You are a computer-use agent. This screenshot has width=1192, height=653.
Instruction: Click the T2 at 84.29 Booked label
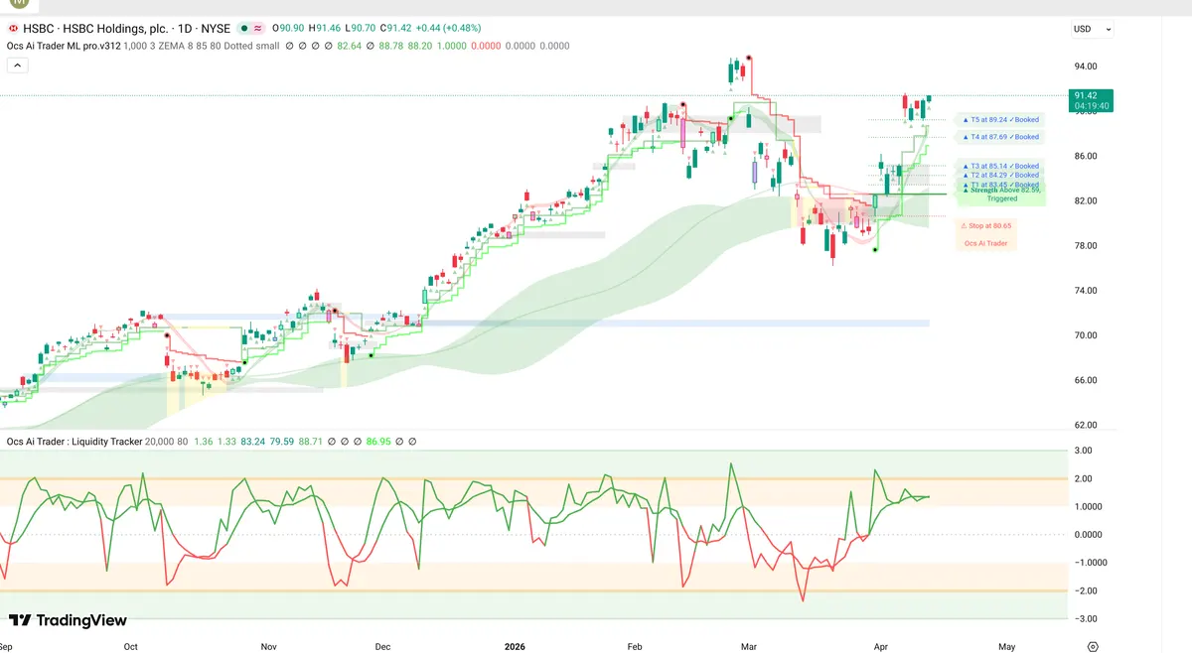coord(1001,175)
